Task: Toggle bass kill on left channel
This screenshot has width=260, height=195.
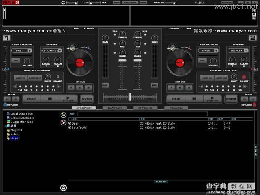Action: point(115,53)
